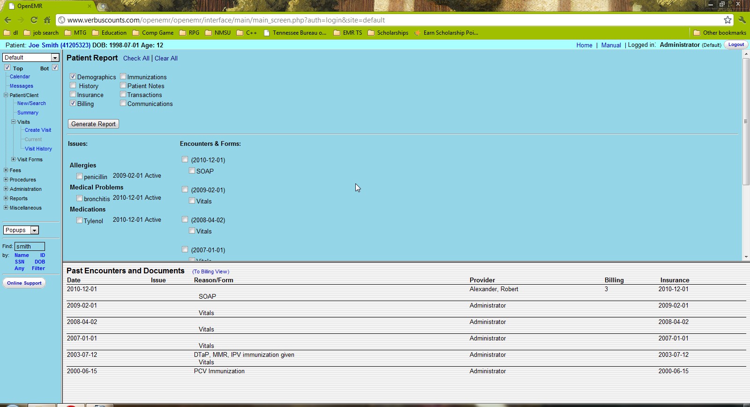Tick the penicillin allergy checkbox
This screenshot has height=407, width=750.
point(80,176)
